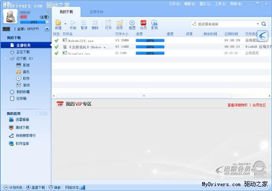Click the 删除 delete task icon

pos(95,23)
